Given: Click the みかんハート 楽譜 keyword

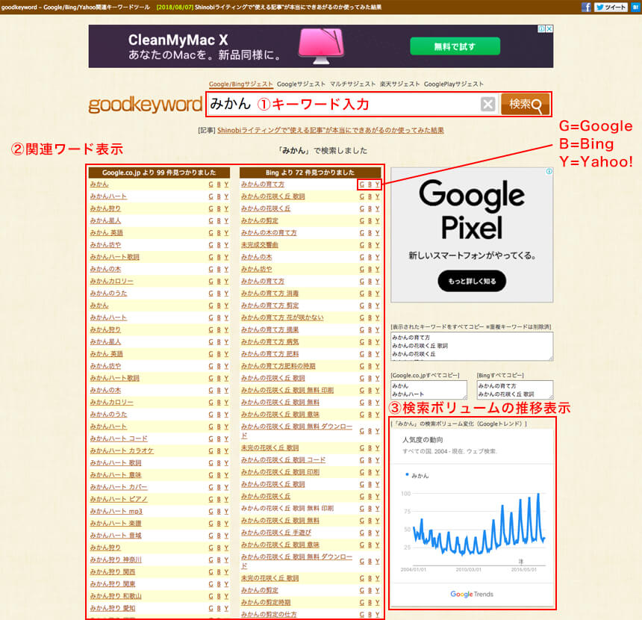Looking at the screenshot, I should coord(116,524).
